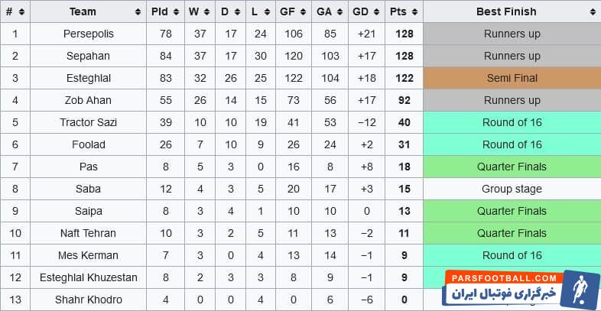
Task: Sort table by the # column arrows
Action: coord(22,11)
